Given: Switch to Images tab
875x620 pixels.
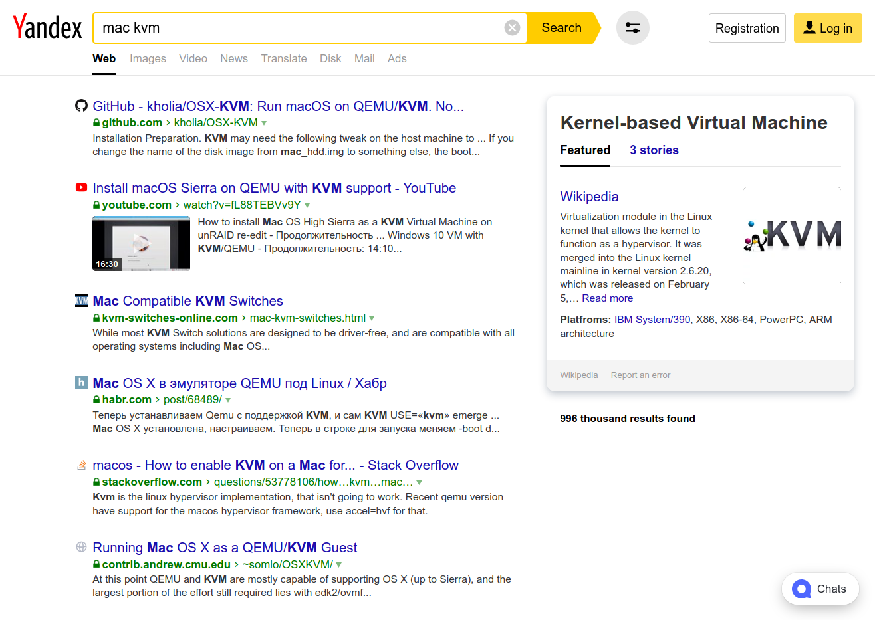Looking at the screenshot, I should 148,58.
